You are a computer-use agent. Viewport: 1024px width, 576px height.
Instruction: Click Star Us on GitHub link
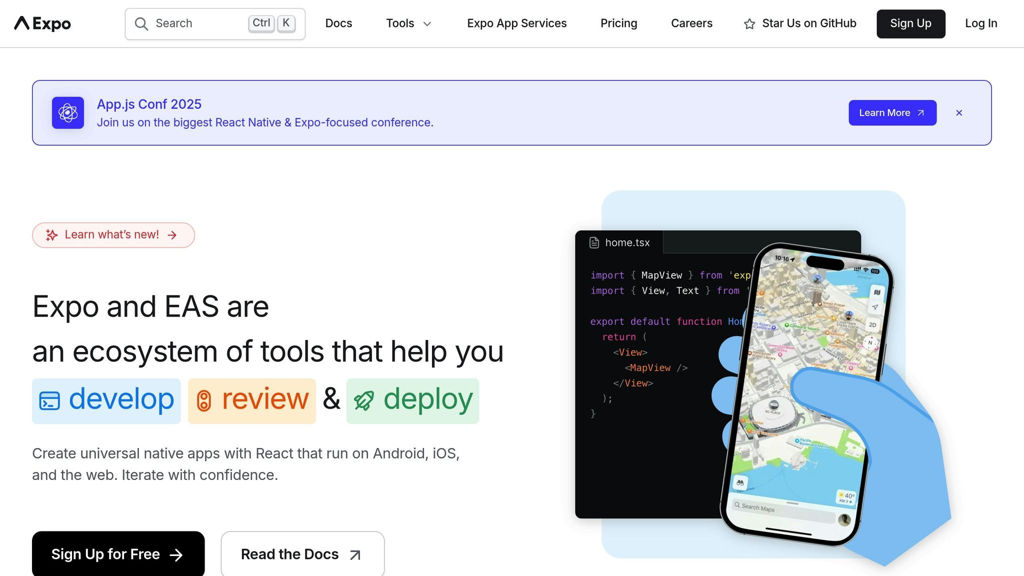(x=800, y=23)
